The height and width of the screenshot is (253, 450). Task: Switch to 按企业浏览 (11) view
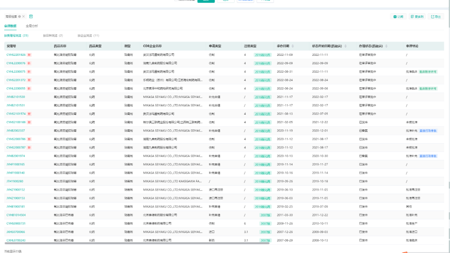88,36
